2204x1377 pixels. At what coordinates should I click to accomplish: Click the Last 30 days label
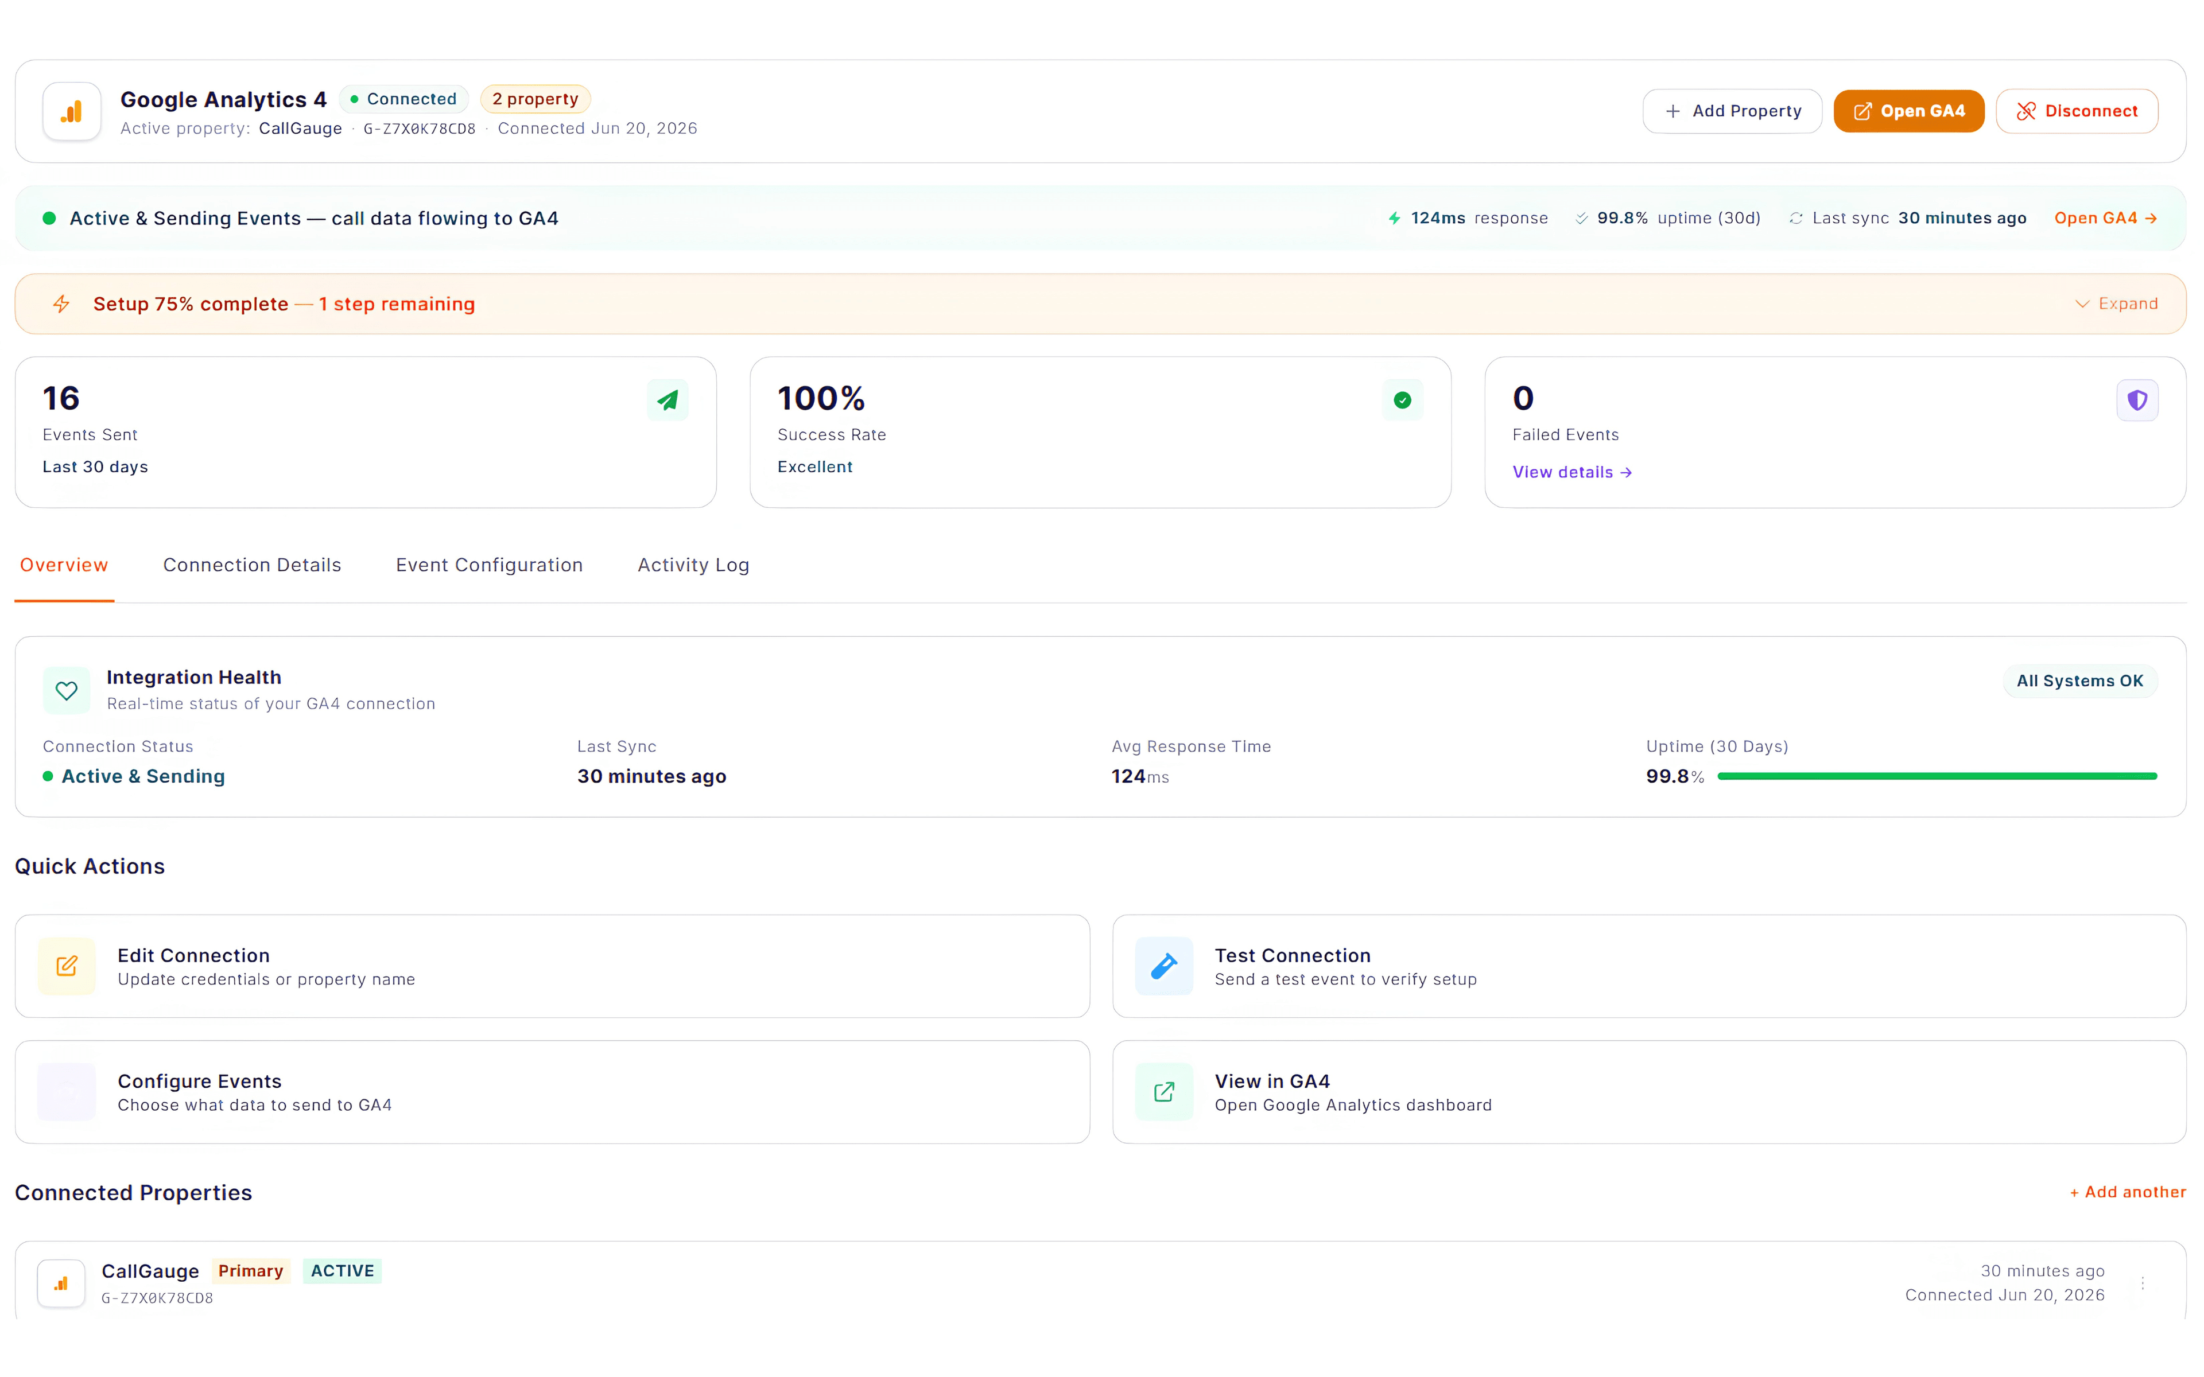(95, 467)
